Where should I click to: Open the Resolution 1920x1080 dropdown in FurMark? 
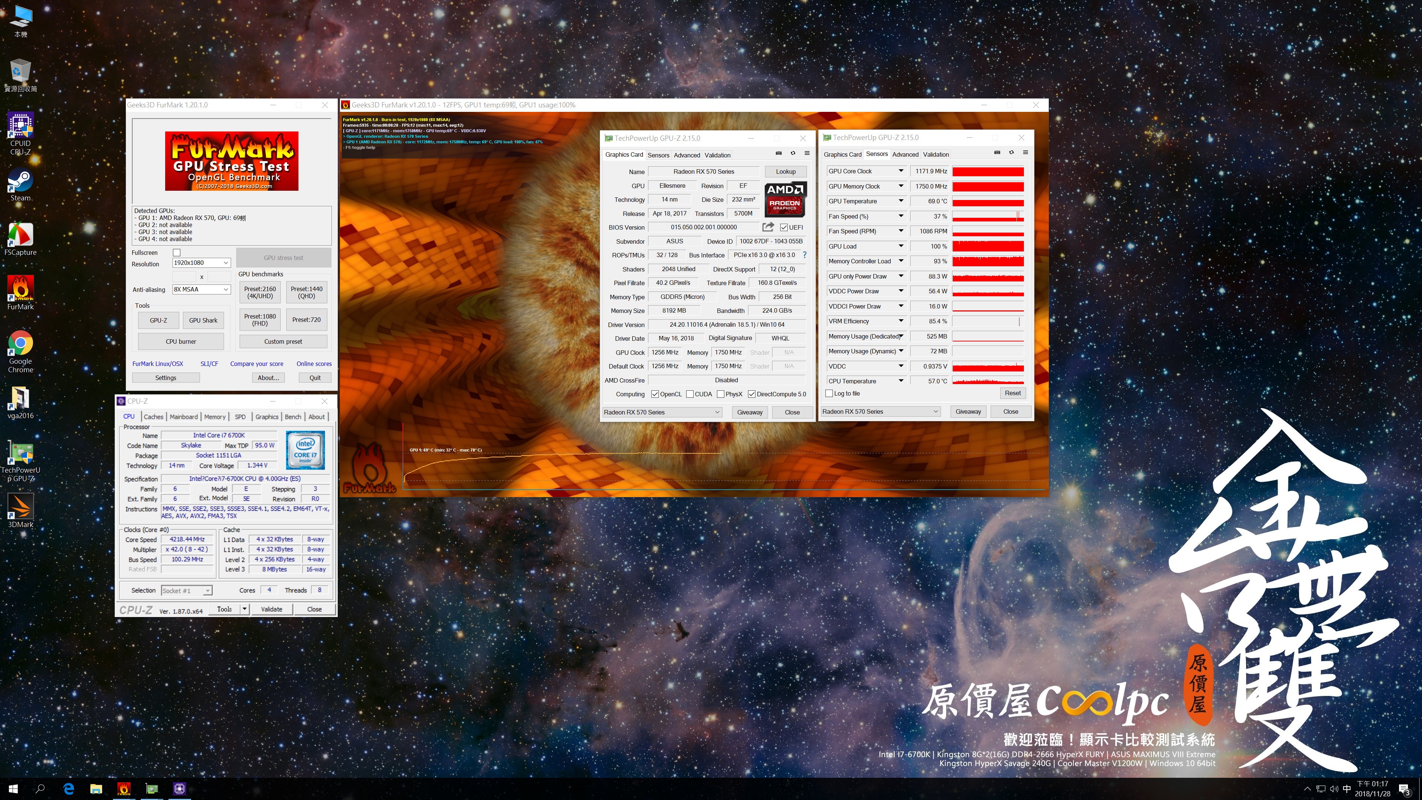point(201,263)
